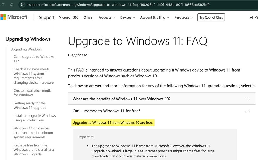The height and width of the screenshot is (160, 258).
Task: Open Install or upgrade using product key link
Action: click(x=35, y=118)
